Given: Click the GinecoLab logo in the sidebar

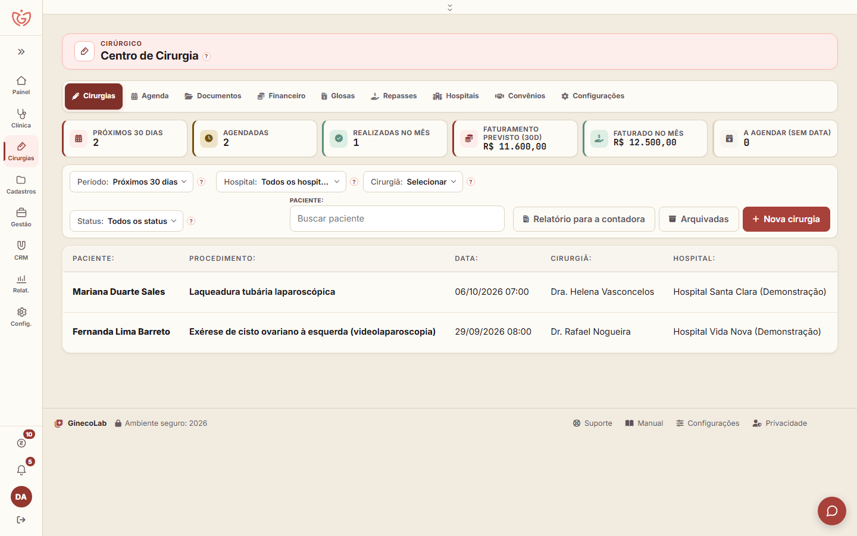Looking at the screenshot, I should coord(21,18).
